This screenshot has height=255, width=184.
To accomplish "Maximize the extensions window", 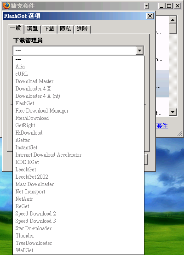I will pos(169,6).
